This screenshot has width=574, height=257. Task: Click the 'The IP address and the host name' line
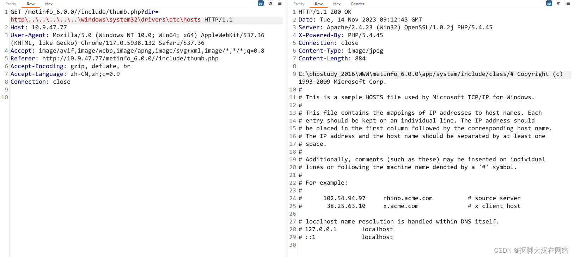pyautogui.click(x=422, y=136)
